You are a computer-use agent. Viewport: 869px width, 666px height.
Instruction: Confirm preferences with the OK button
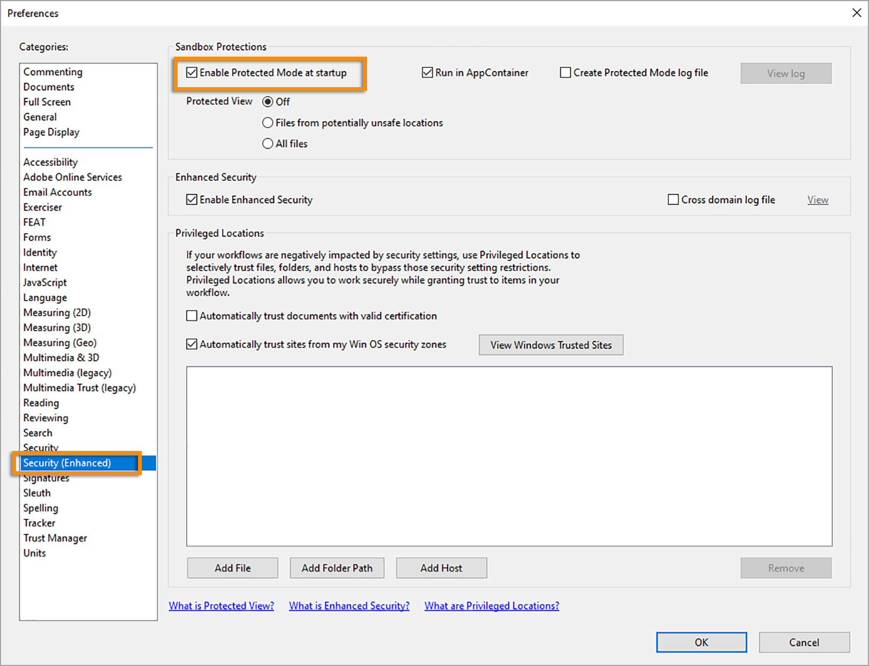[702, 642]
